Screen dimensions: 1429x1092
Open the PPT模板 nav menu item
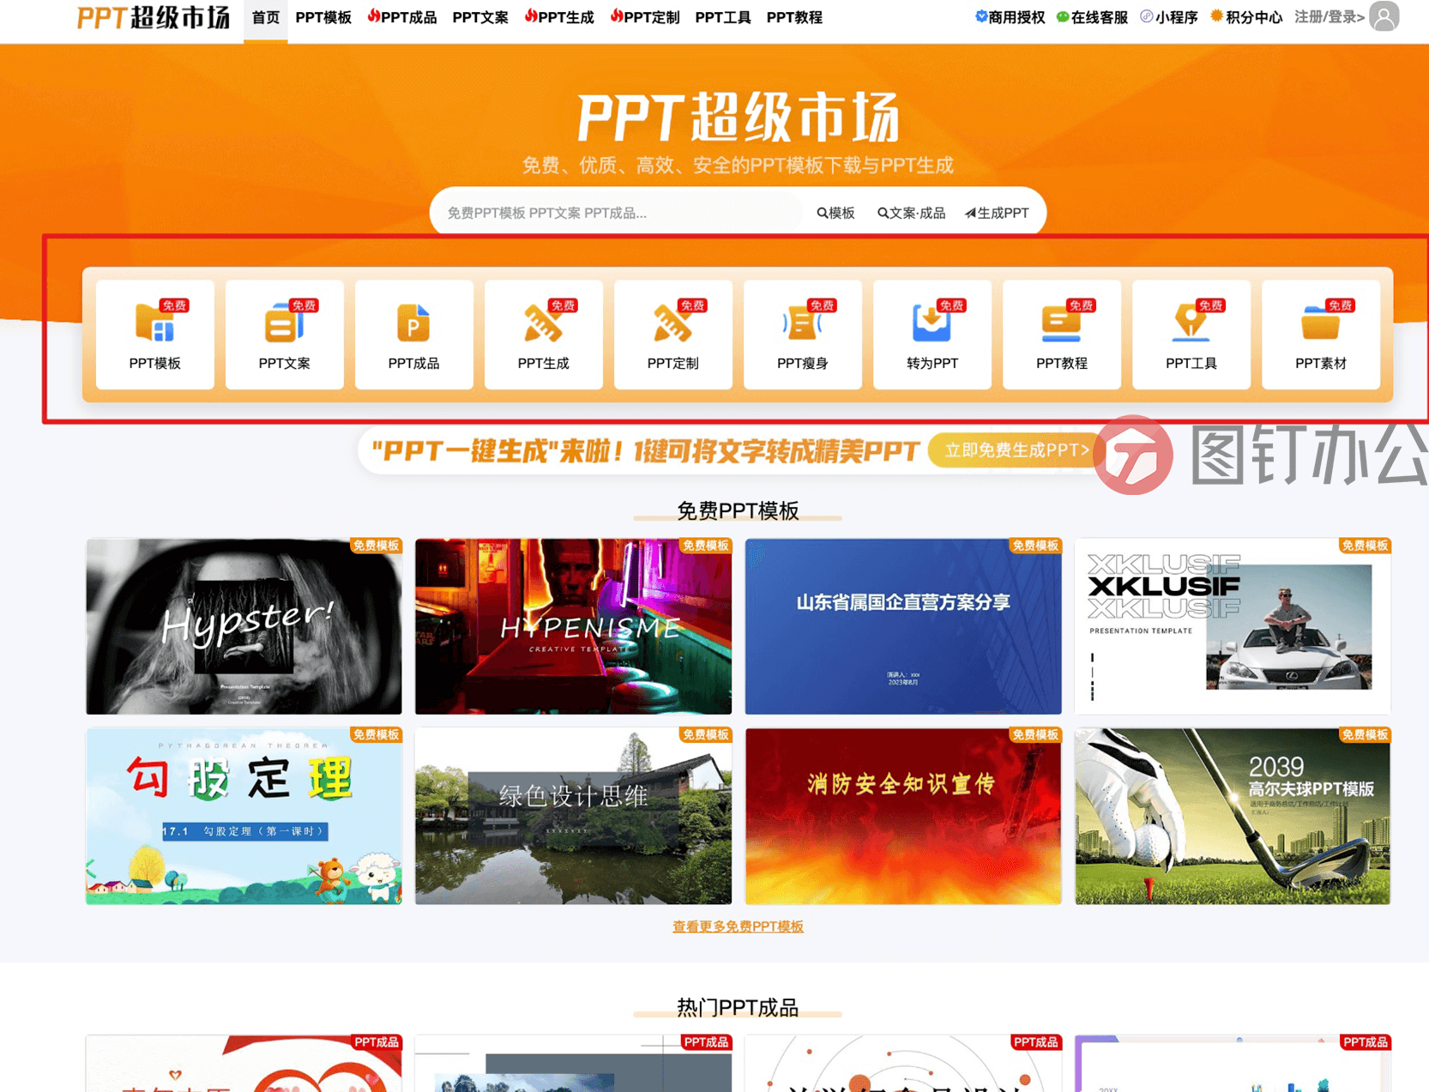pos(323,18)
